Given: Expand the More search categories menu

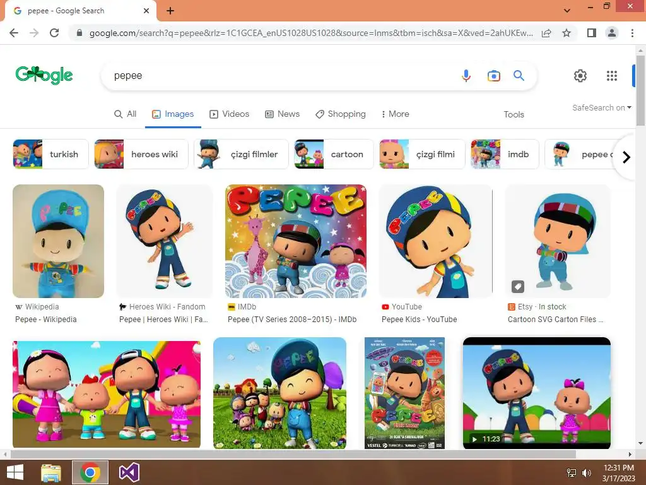Looking at the screenshot, I should [x=395, y=114].
